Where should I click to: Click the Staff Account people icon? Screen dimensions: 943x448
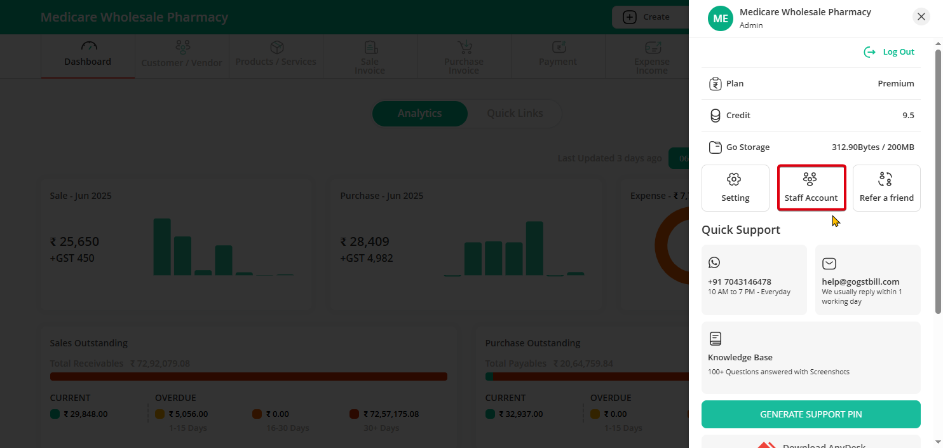click(810, 179)
